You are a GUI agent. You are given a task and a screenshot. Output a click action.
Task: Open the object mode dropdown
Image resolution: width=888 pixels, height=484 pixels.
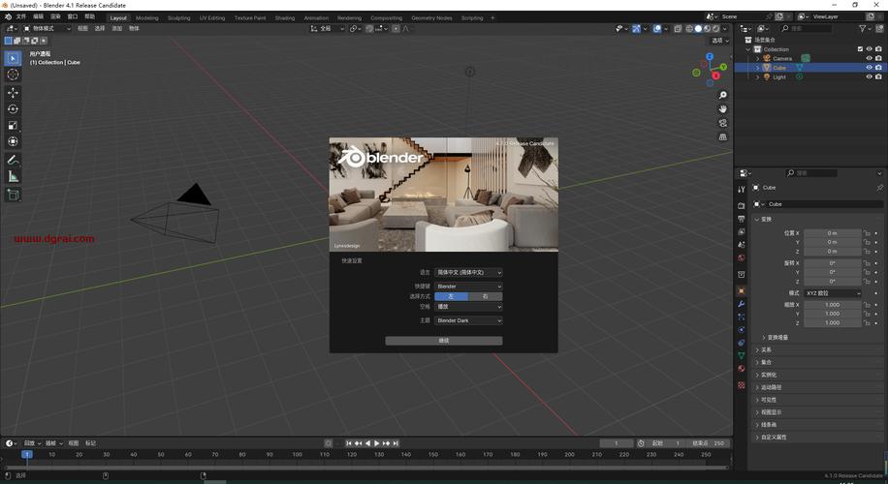[x=47, y=28]
